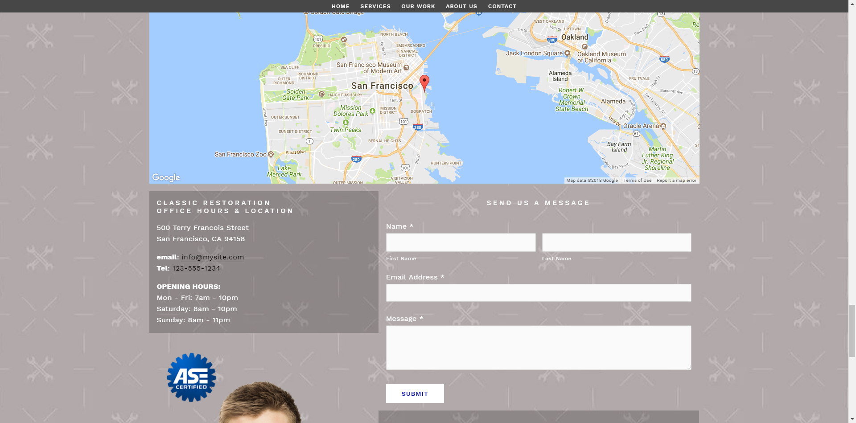Click 'Mon - Fri: 7am - 10pm' text
This screenshot has width=856, height=423.
[x=197, y=298]
